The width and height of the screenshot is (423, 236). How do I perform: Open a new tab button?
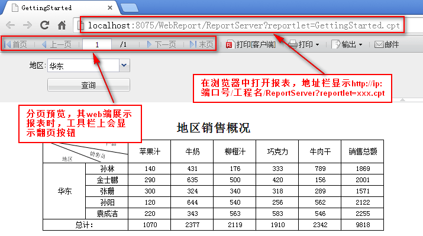coord(130,8)
